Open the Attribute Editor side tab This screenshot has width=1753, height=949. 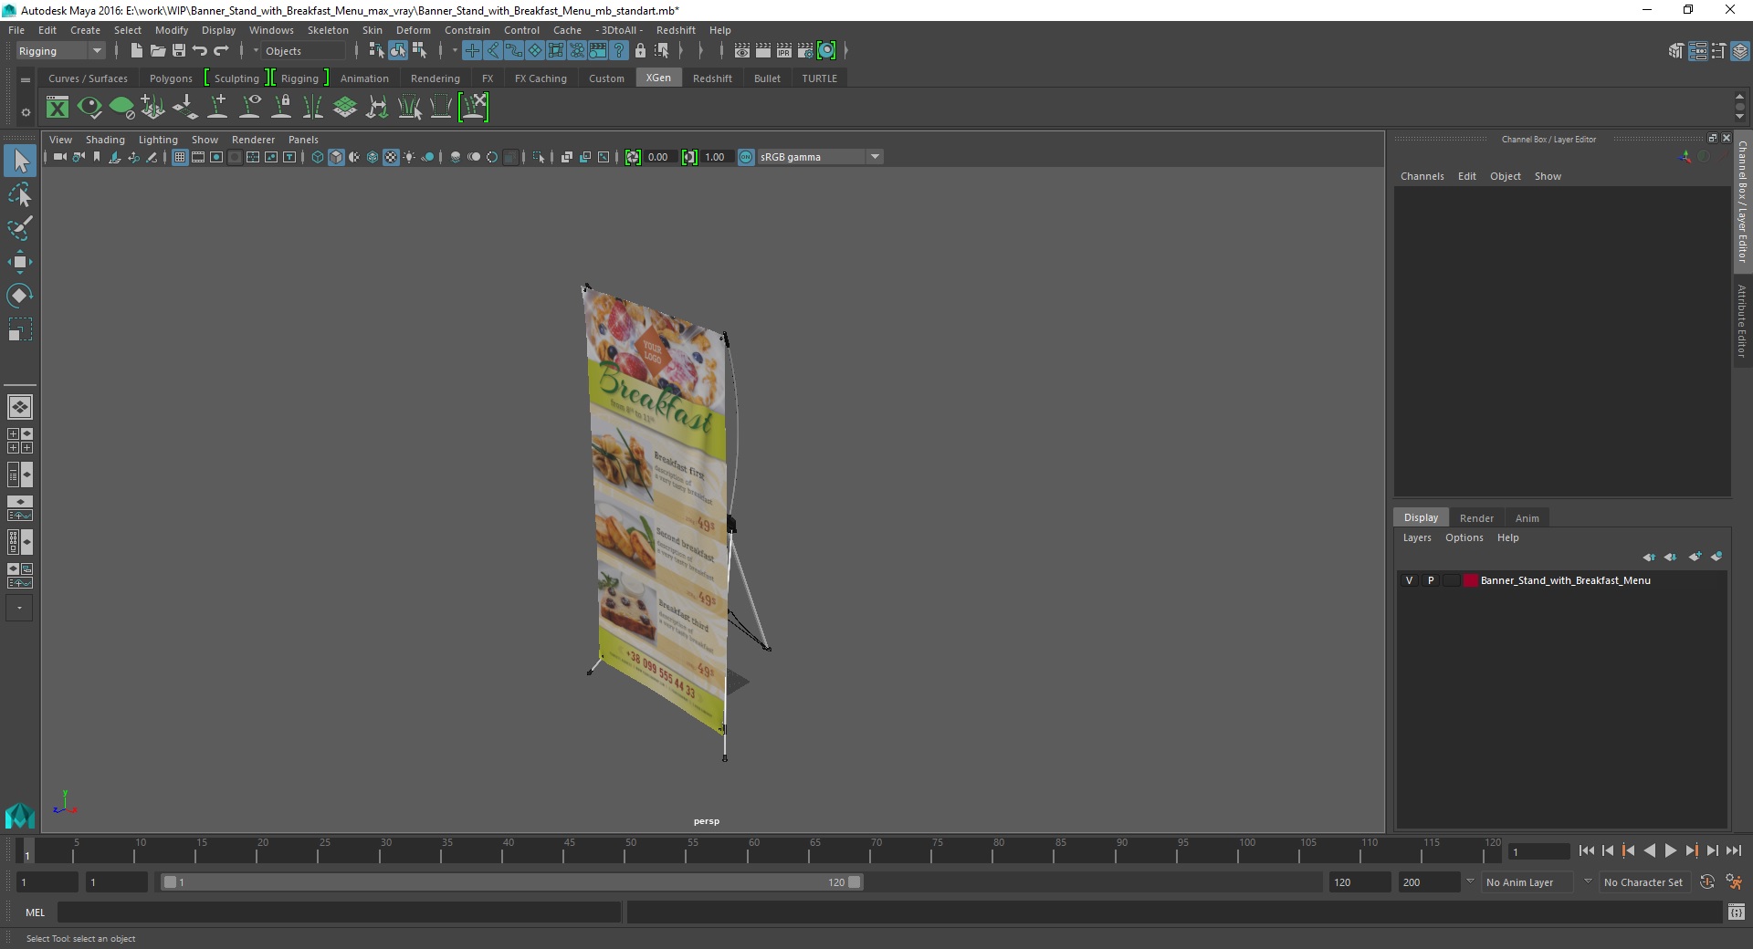coord(1742,320)
